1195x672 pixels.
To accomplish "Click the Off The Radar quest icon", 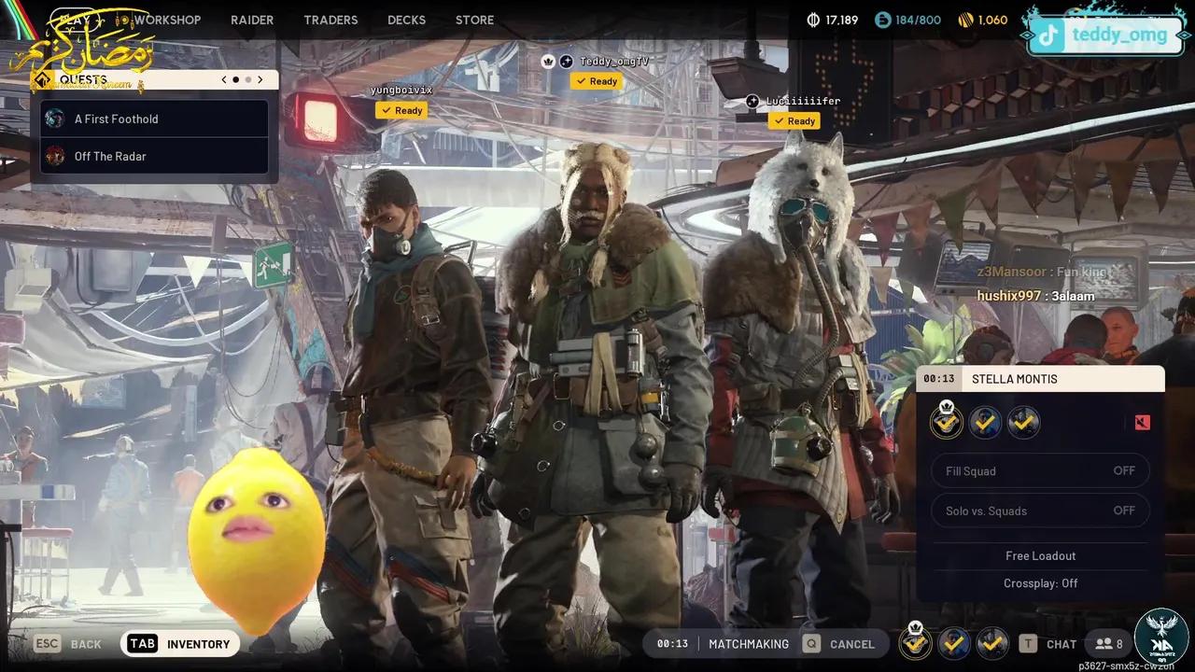I will point(56,156).
